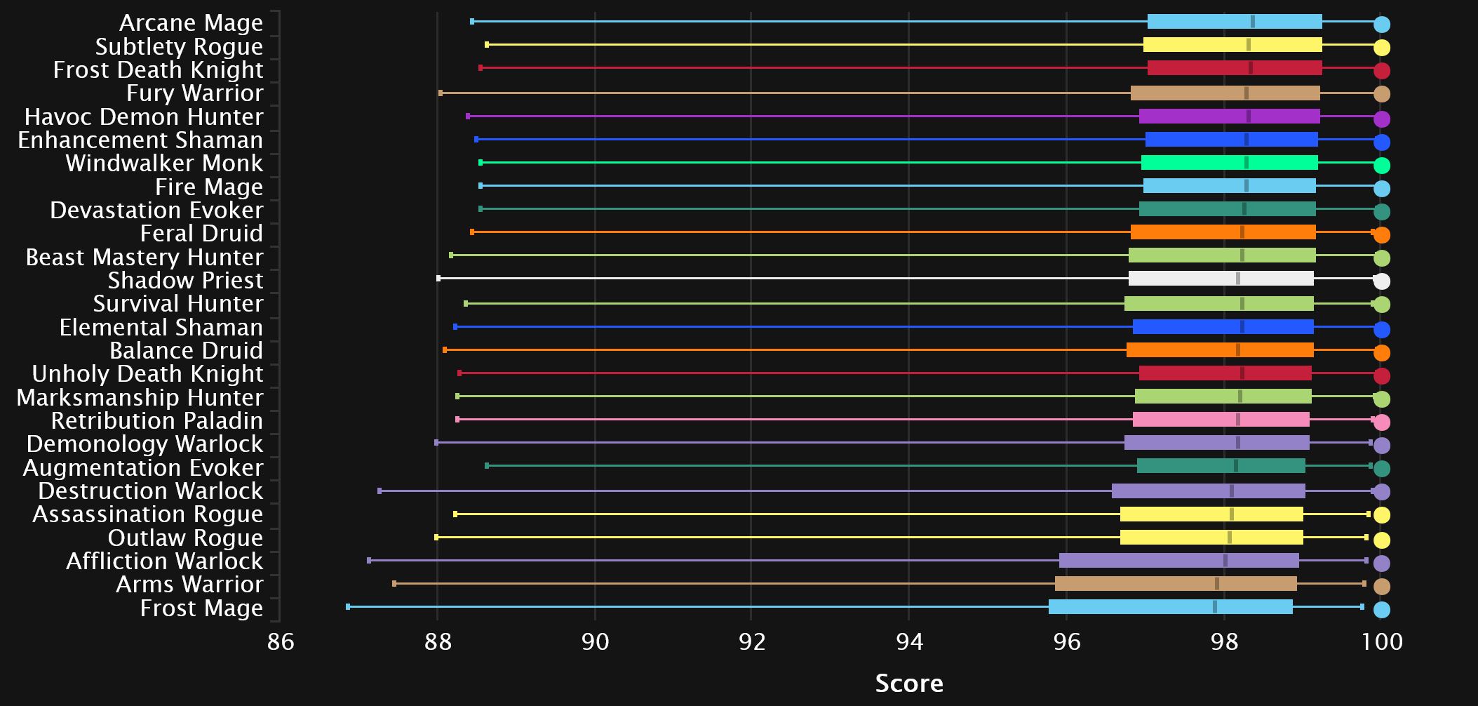Click the Score axis title
The height and width of the screenshot is (706, 1478).
point(909,683)
